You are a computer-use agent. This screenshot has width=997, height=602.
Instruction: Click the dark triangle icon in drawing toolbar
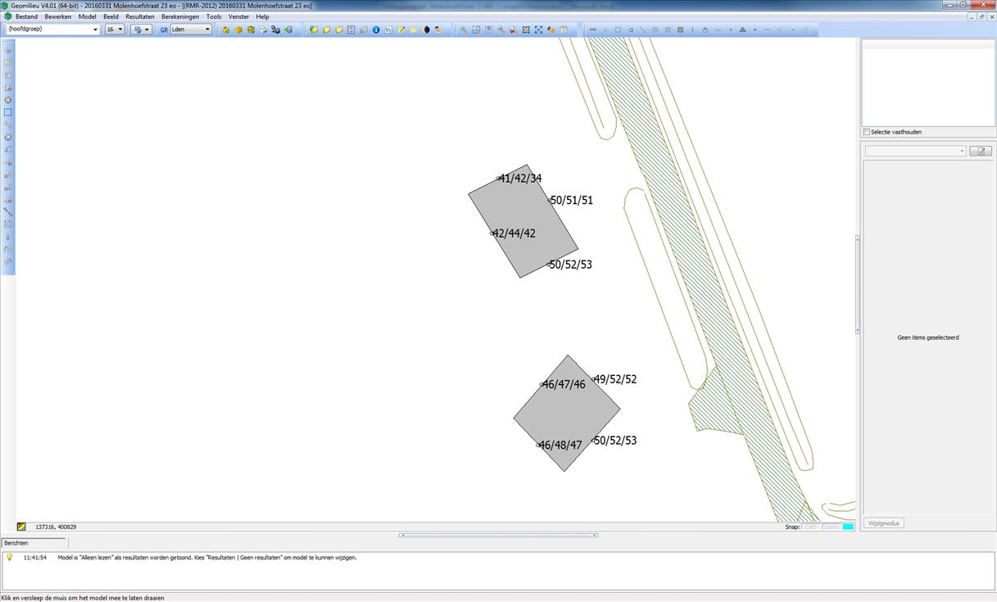point(743,29)
